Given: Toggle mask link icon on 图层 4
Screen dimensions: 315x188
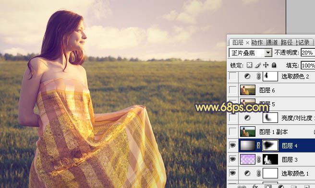Looking at the screenshot, I should pyautogui.click(x=258, y=145).
